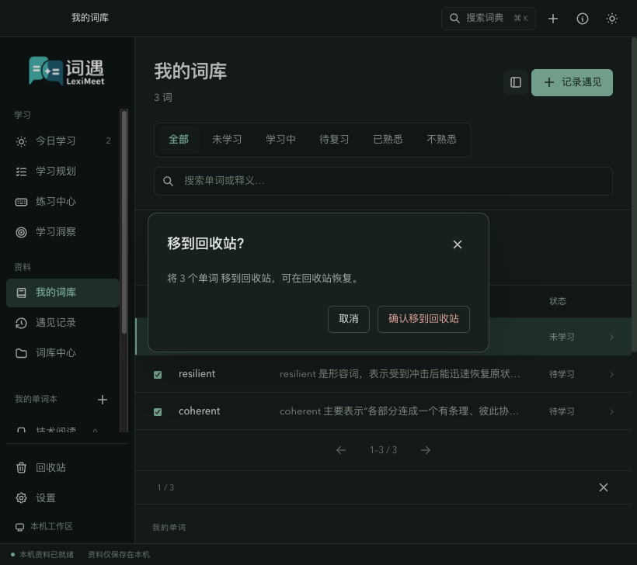Open 学习洞察 target item
637x565 pixels.
coord(63,232)
